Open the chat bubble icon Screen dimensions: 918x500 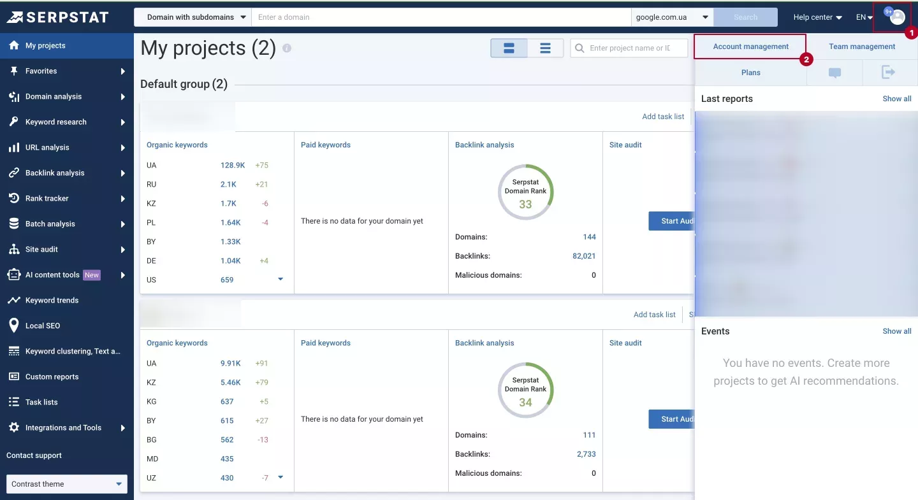pyautogui.click(x=834, y=73)
